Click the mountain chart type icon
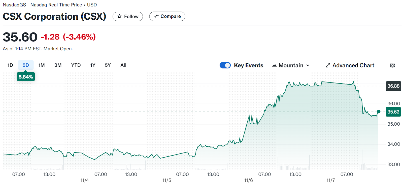Viewport: 403px width, 186px height. [x=274, y=65]
